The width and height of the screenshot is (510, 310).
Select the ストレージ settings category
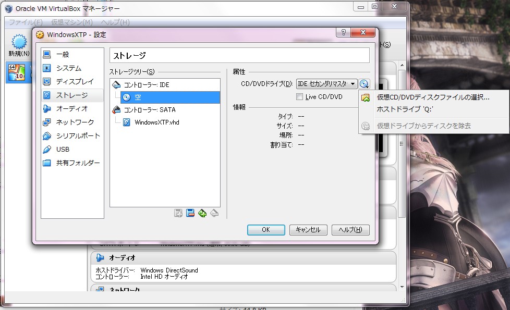point(72,95)
